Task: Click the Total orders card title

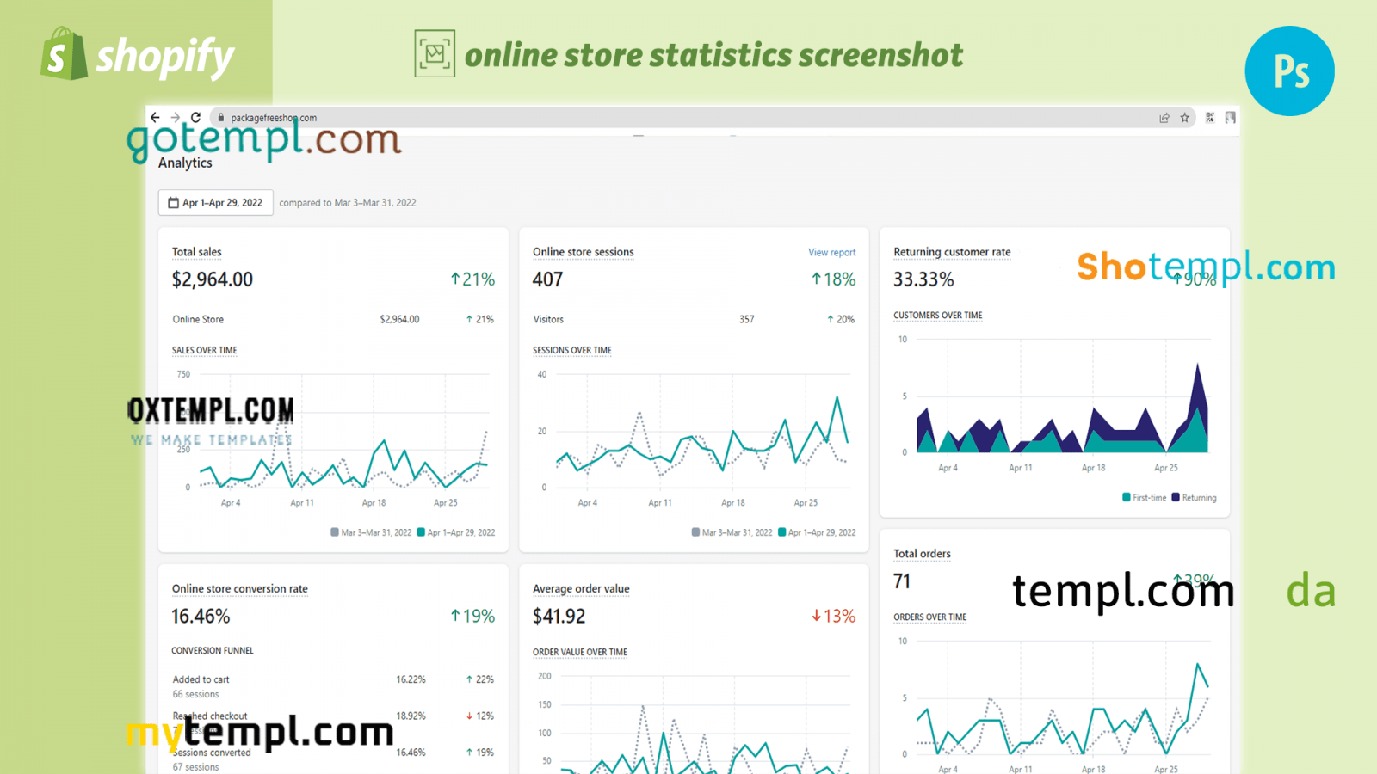Action: click(922, 554)
